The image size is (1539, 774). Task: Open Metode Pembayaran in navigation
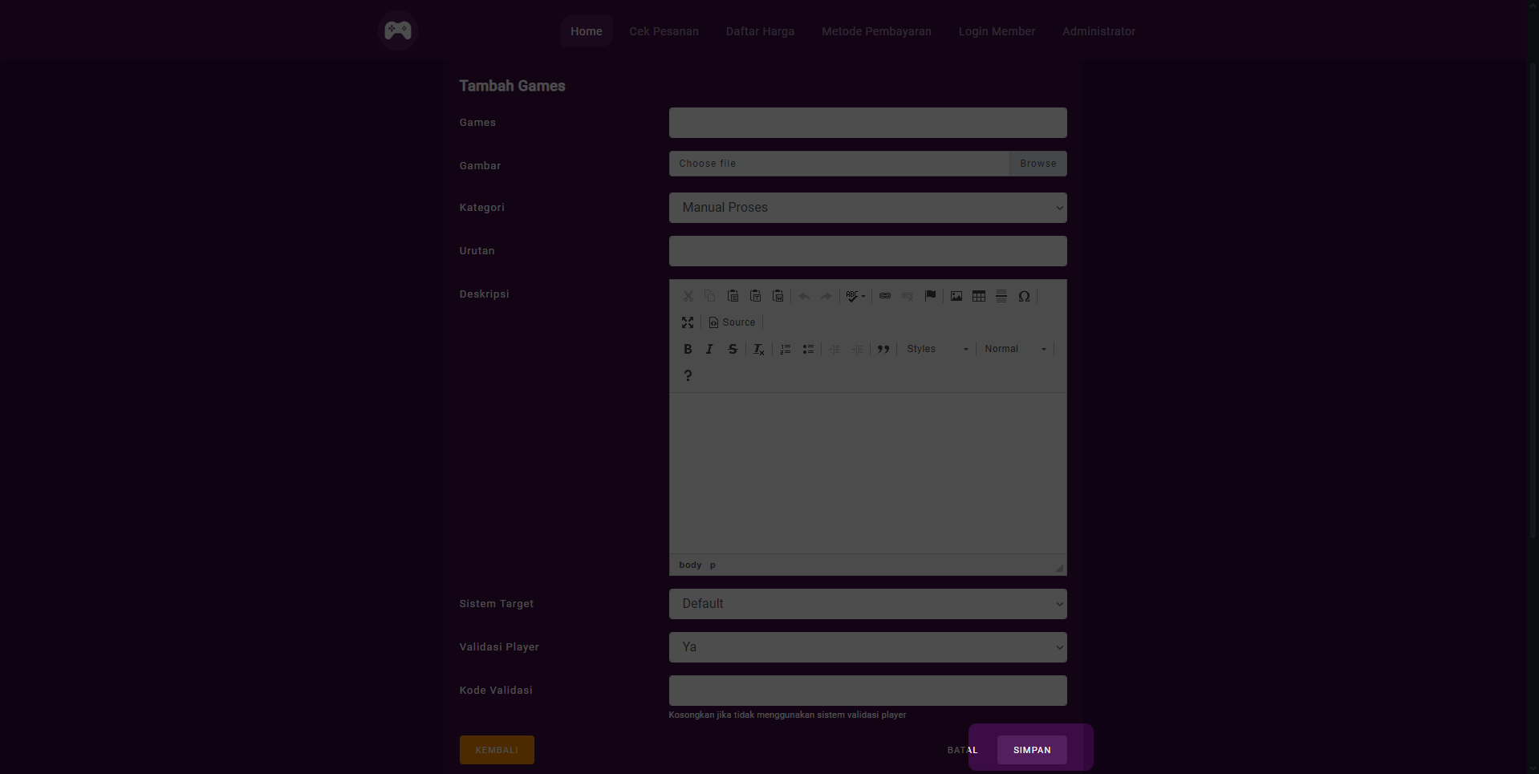tap(876, 31)
